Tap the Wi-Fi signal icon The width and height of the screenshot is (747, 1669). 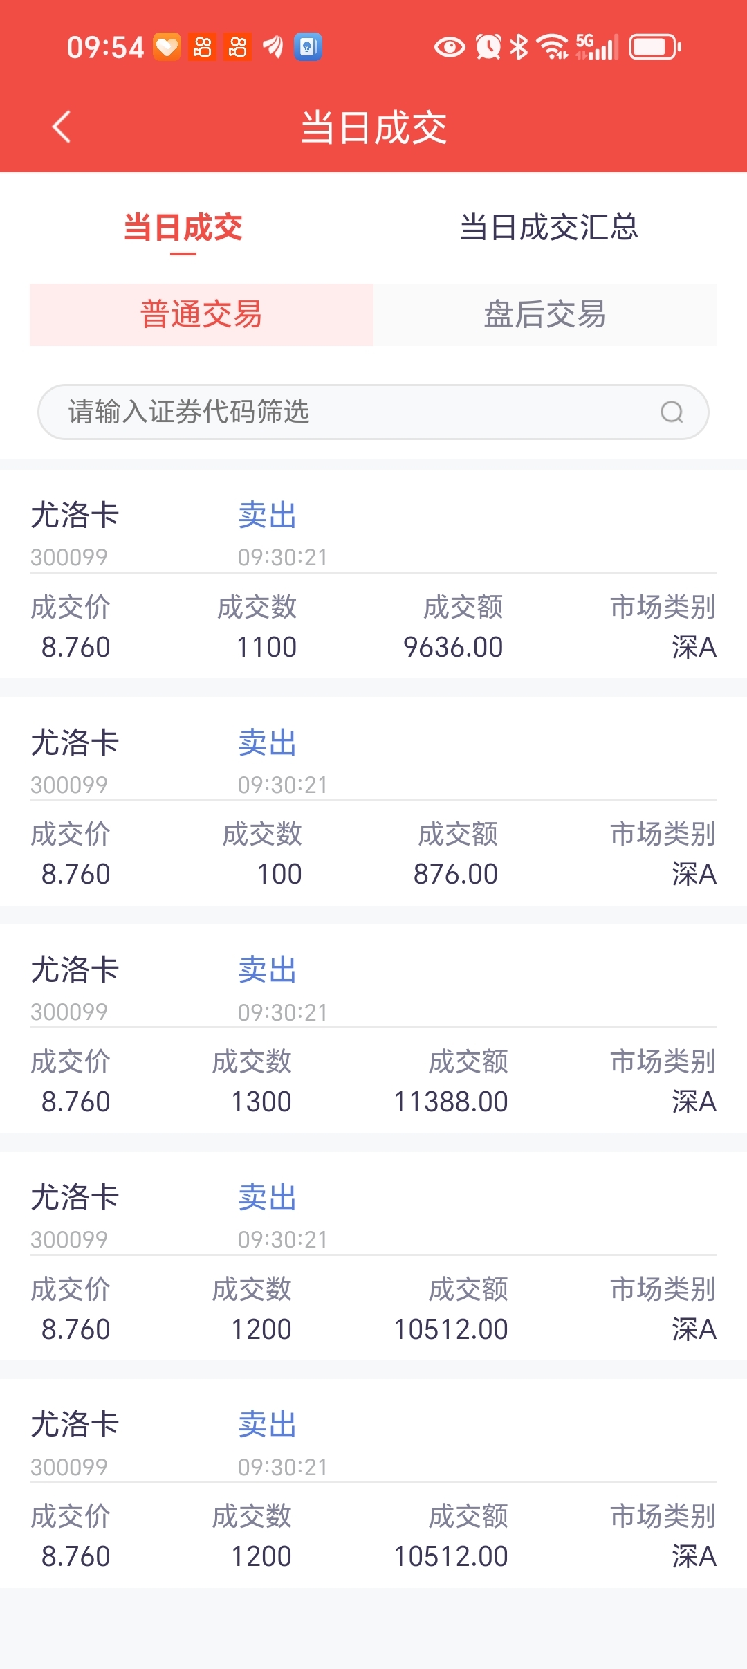pyautogui.click(x=553, y=47)
